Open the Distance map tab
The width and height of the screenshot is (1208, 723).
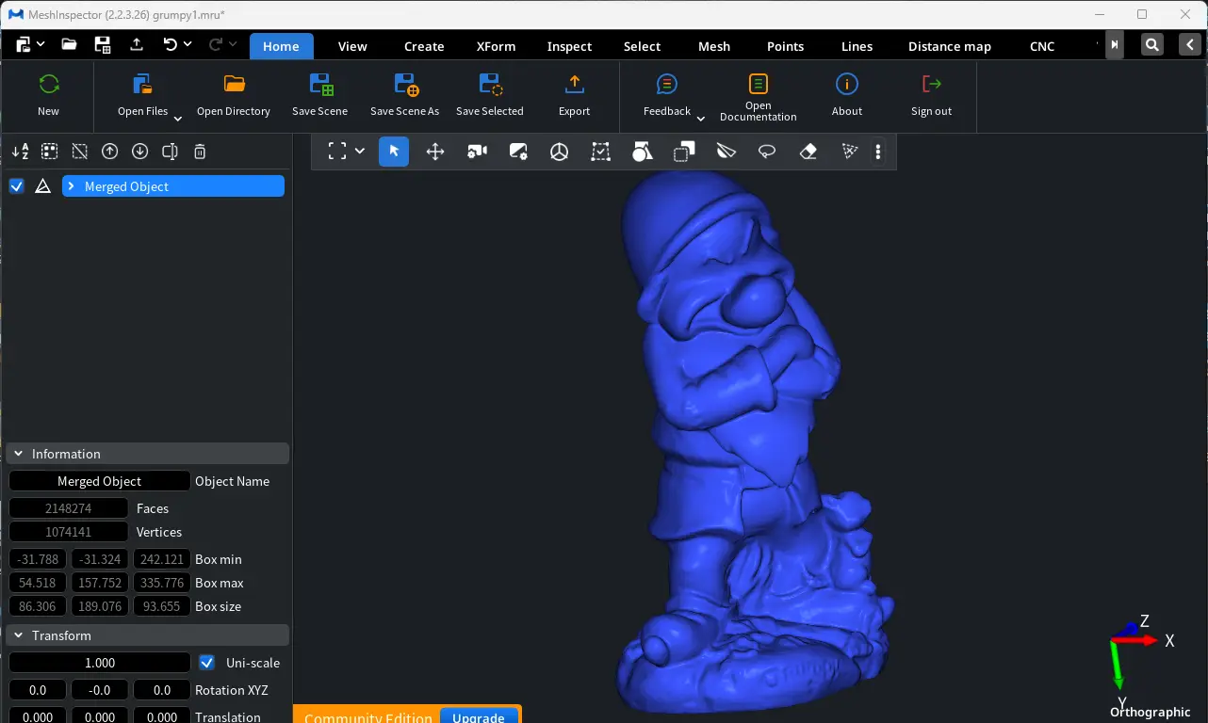click(x=949, y=46)
